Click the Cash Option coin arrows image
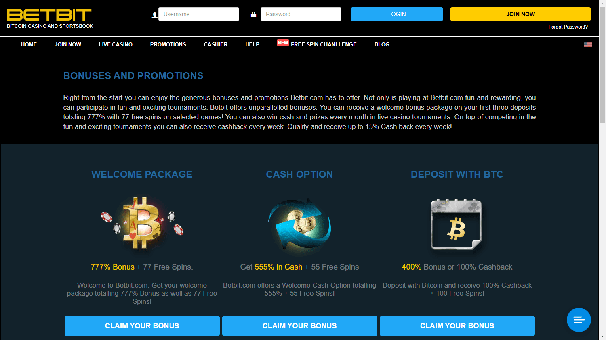This screenshot has width=606, height=340. [300, 226]
